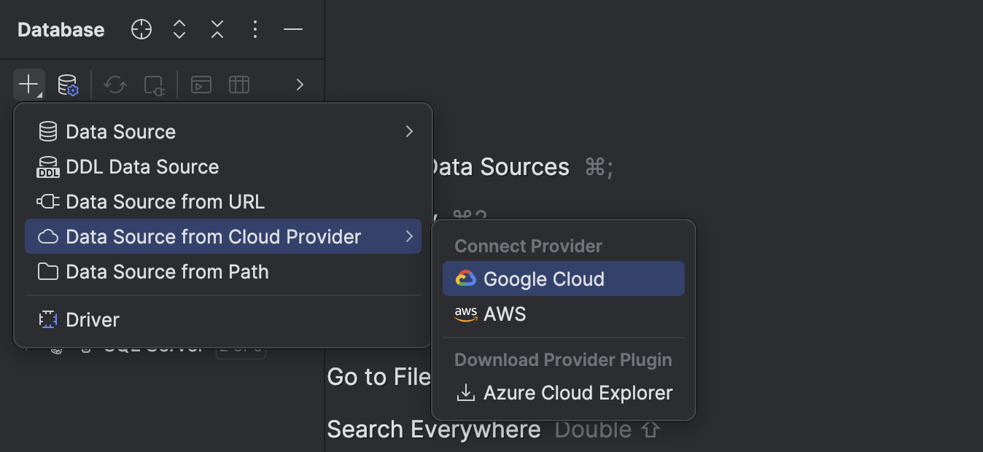Image resolution: width=983 pixels, height=452 pixels.
Task: Click the plug icon beside Data Source from URL
Action: [48, 202]
